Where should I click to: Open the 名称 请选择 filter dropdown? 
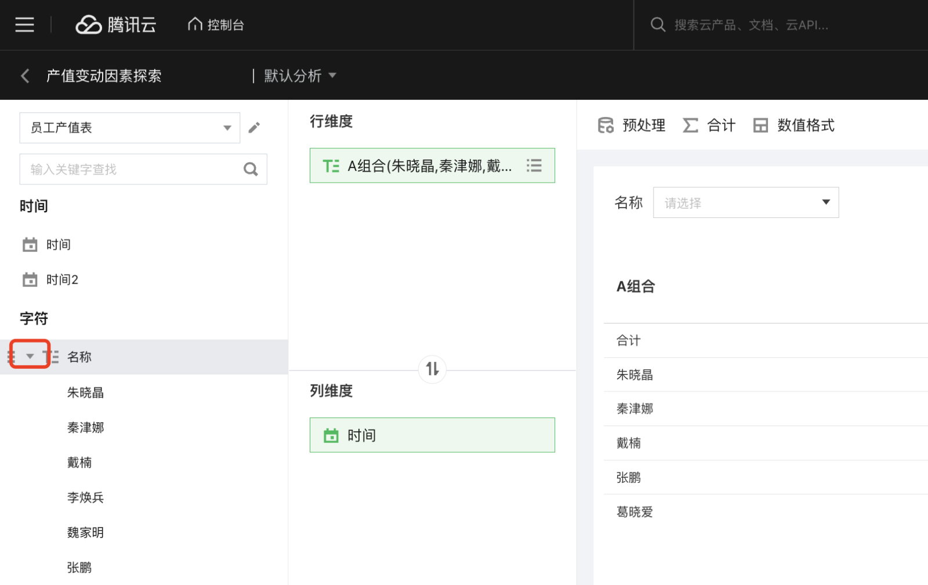click(x=745, y=202)
